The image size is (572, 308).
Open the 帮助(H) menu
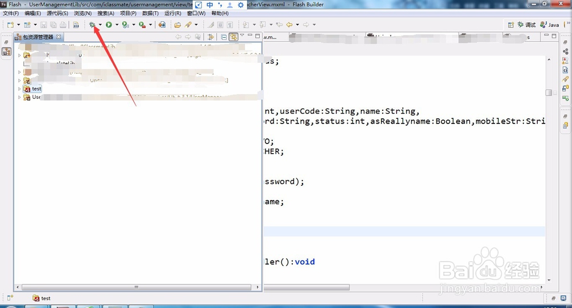point(220,13)
